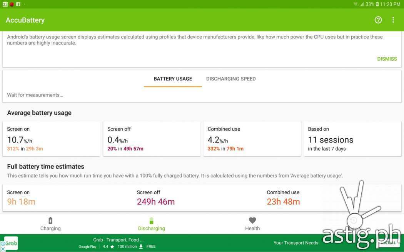Select the Screen off 0.4%/h card

click(152, 139)
